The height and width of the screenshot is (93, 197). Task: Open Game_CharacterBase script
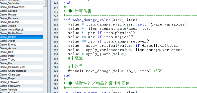(21, 71)
